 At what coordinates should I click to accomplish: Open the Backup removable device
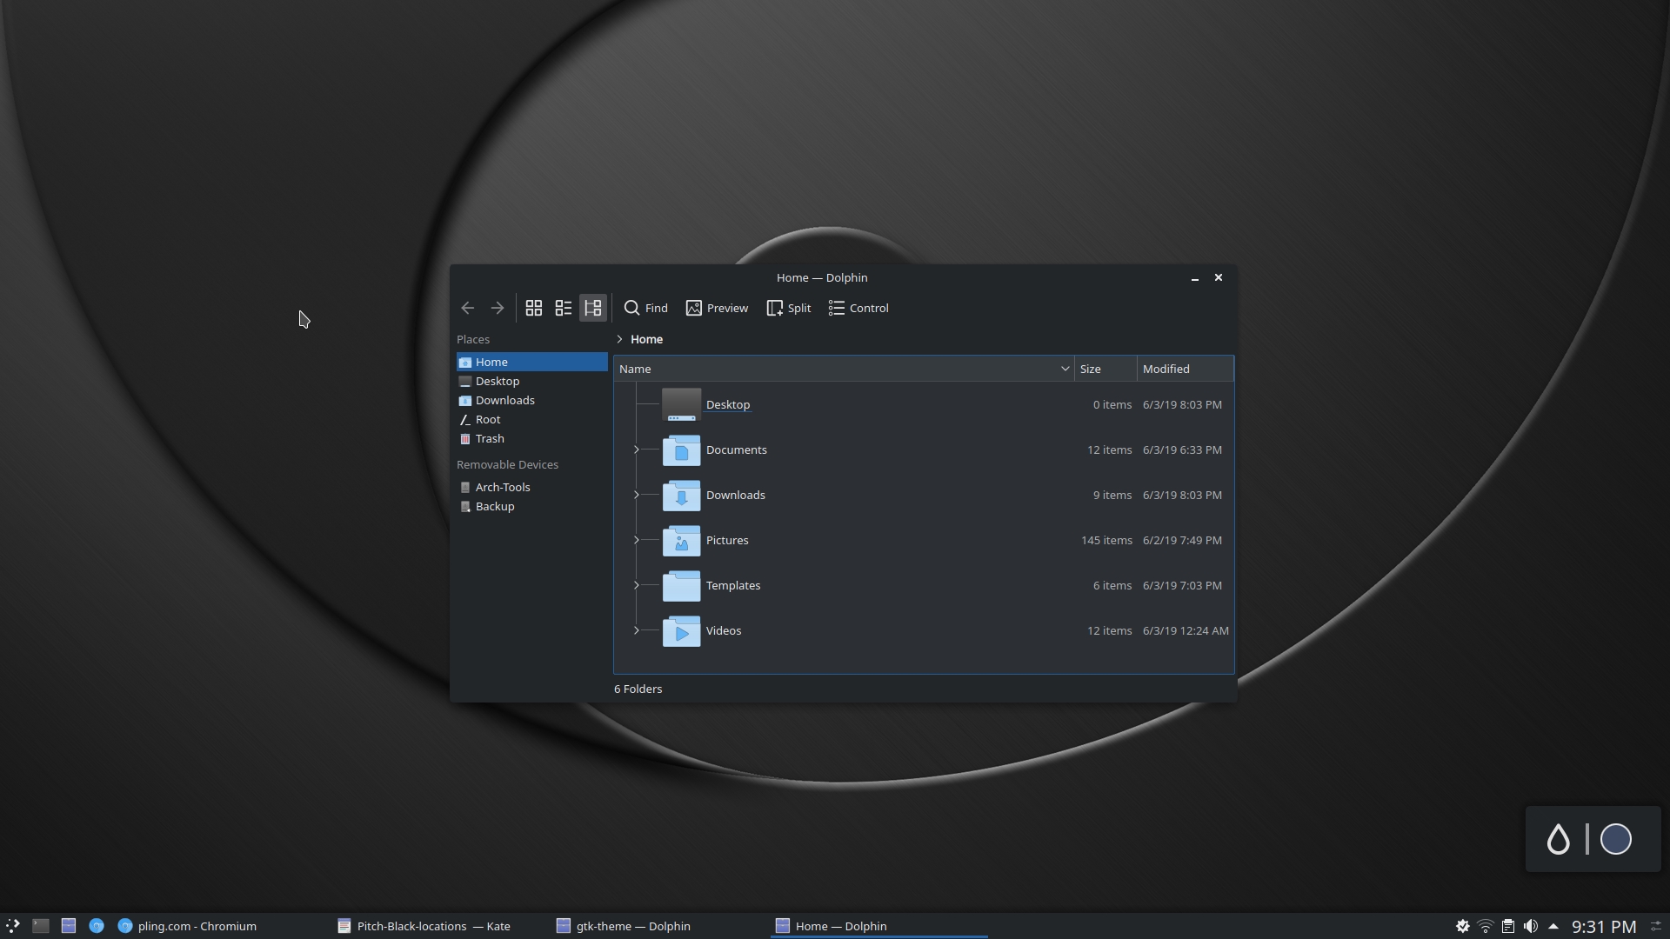point(532,506)
